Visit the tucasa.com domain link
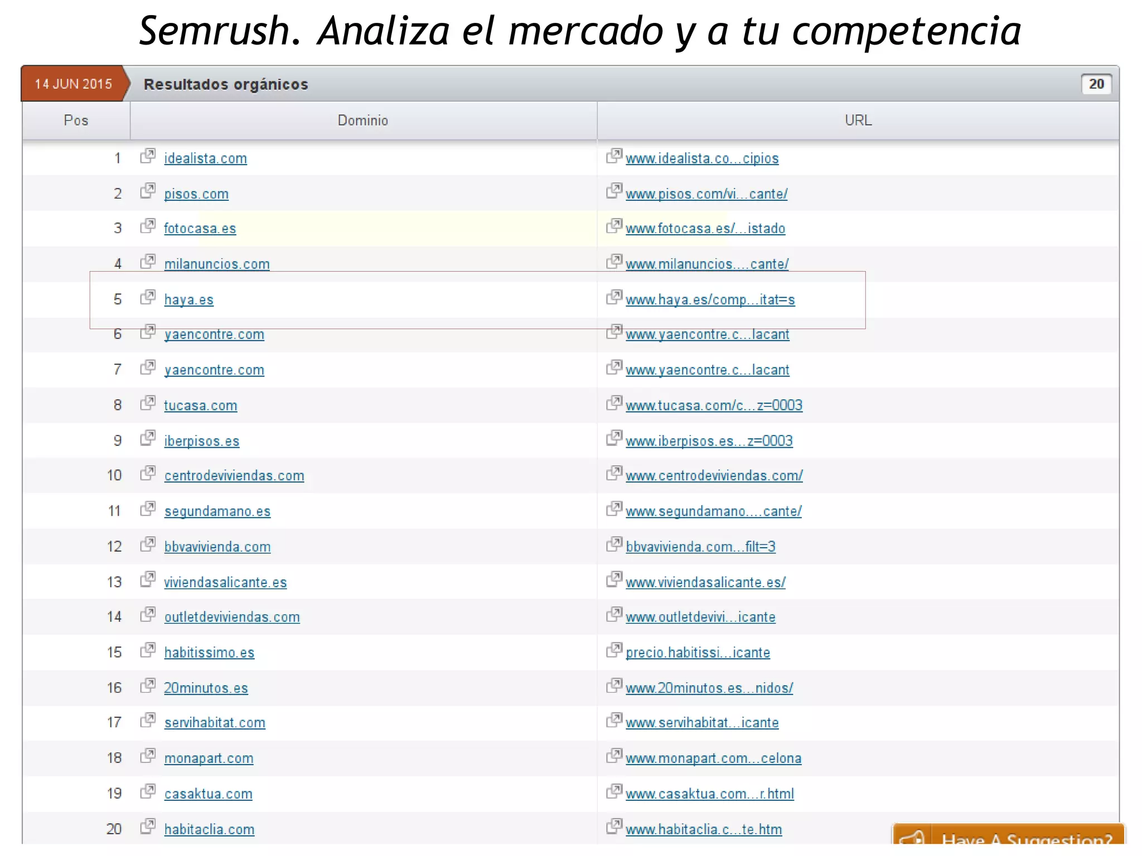 200,405
